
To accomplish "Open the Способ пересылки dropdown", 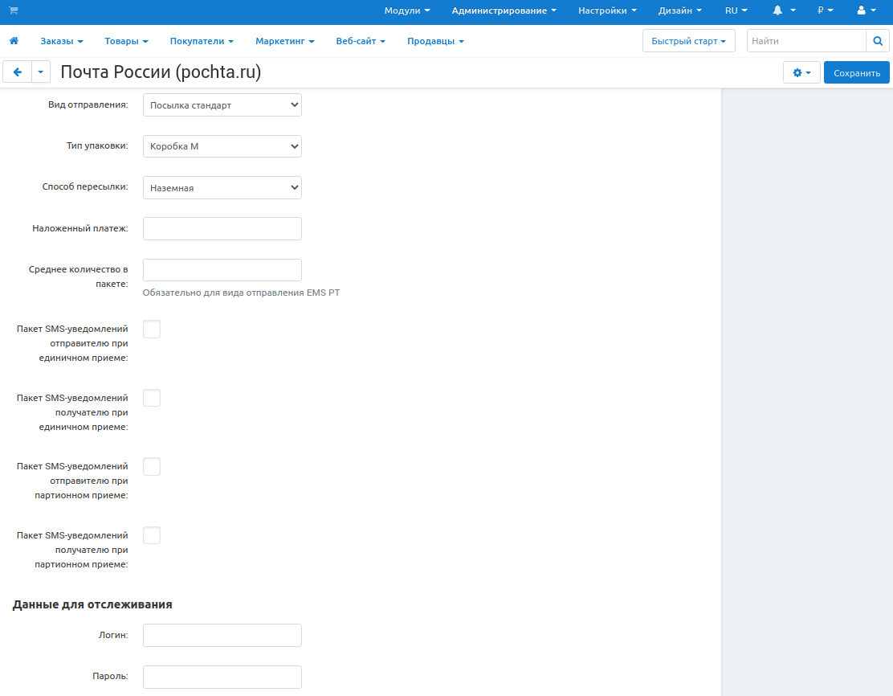I will tap(222, 187).
